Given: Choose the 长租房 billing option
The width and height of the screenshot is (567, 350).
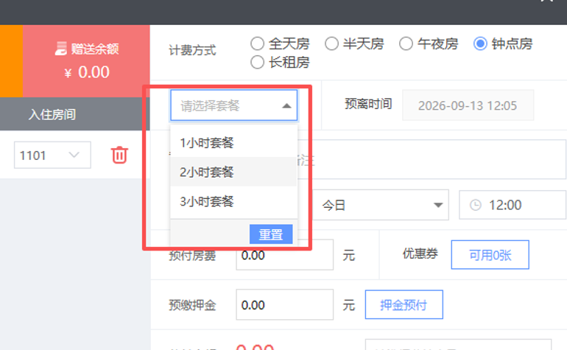Looking at the screenshot, I should point(280,62).
